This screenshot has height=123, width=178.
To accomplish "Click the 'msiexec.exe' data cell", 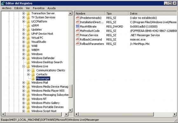I will point(138,39).
